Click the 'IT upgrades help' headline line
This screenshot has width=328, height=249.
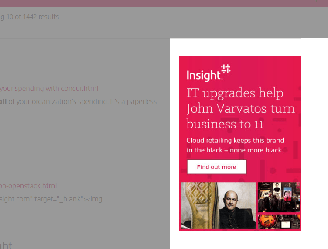(x=235, y=93)
